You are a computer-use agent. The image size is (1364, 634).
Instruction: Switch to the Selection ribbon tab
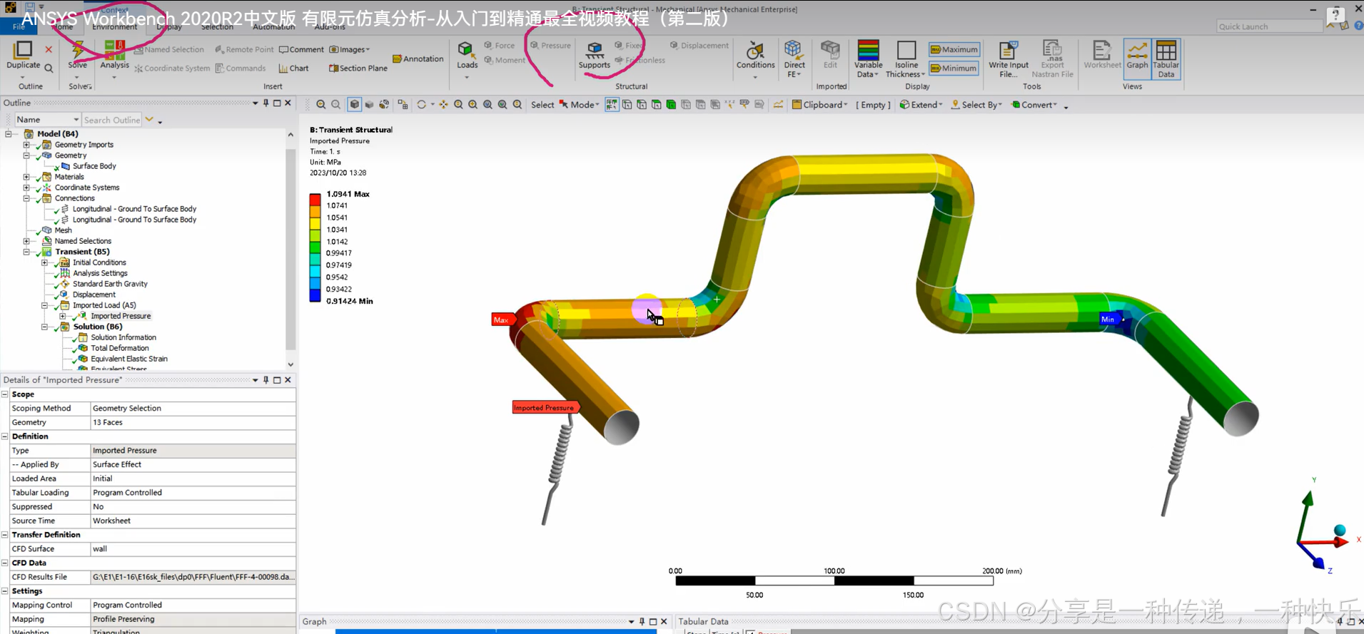(217, 27)
